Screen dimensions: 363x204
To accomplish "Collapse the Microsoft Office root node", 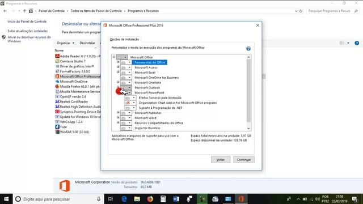I will coord(113,57).
